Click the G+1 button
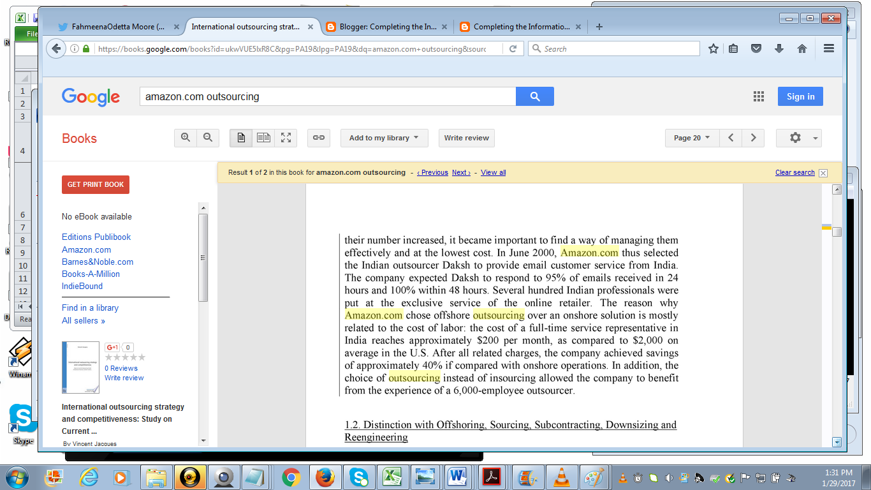This screenshot has width=871, height=490. [113, 348]
